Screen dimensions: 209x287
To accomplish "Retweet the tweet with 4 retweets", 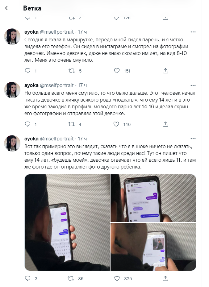I will (x=71, y=124).
